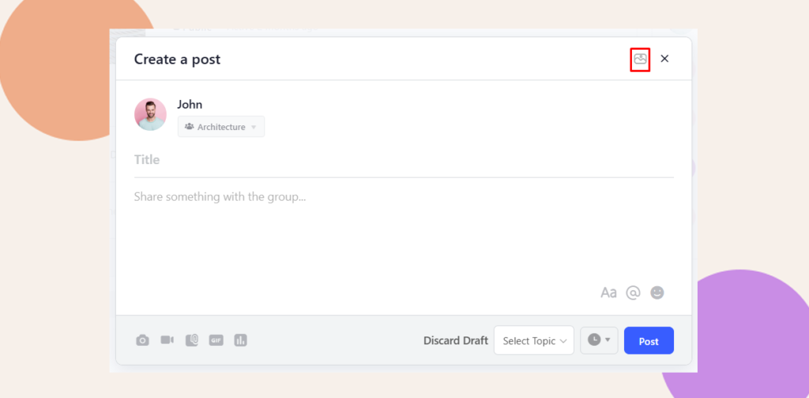Click Discard Draft
This screenshot has height=398, width=809.
tap(456, 340)
